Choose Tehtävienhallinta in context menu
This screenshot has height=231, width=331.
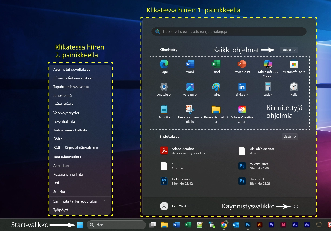pyautogui.click(x=67, y=157)
